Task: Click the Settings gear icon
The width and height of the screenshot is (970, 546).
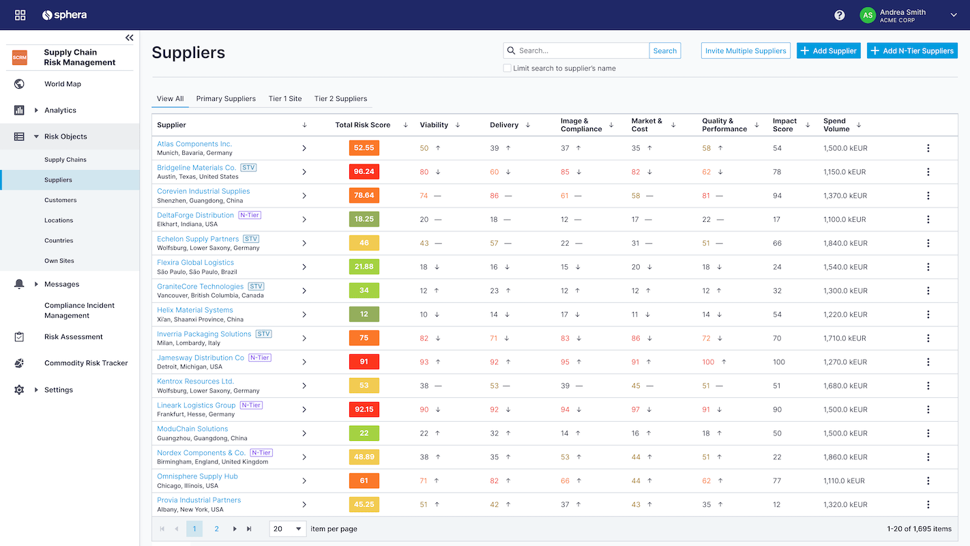Action: (x=18, y=389)
